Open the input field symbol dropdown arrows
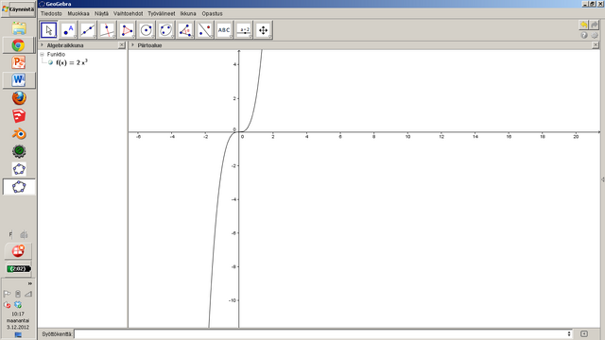 point(569,333)
